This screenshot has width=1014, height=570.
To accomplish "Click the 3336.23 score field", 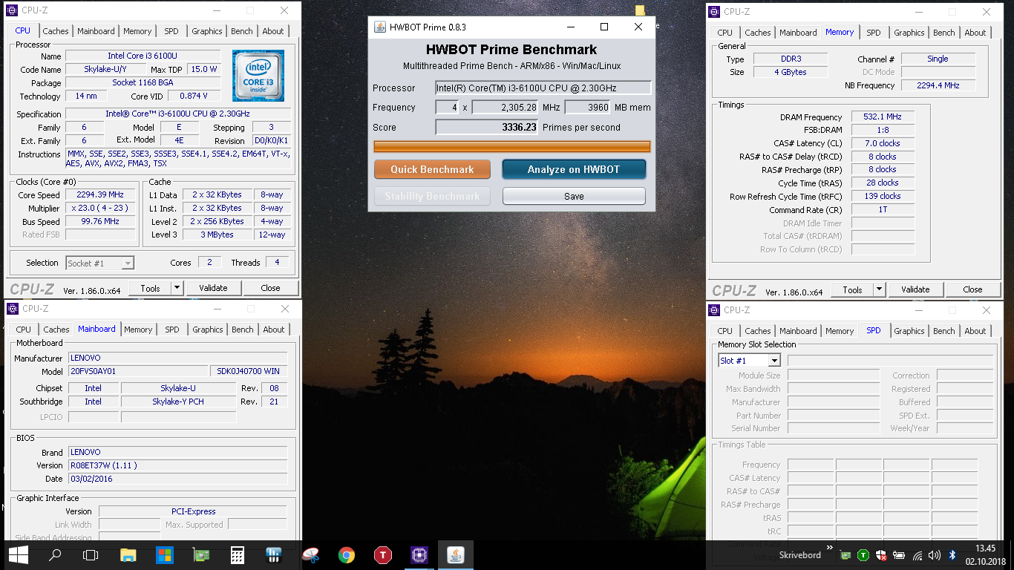I will tap(487, 128).
